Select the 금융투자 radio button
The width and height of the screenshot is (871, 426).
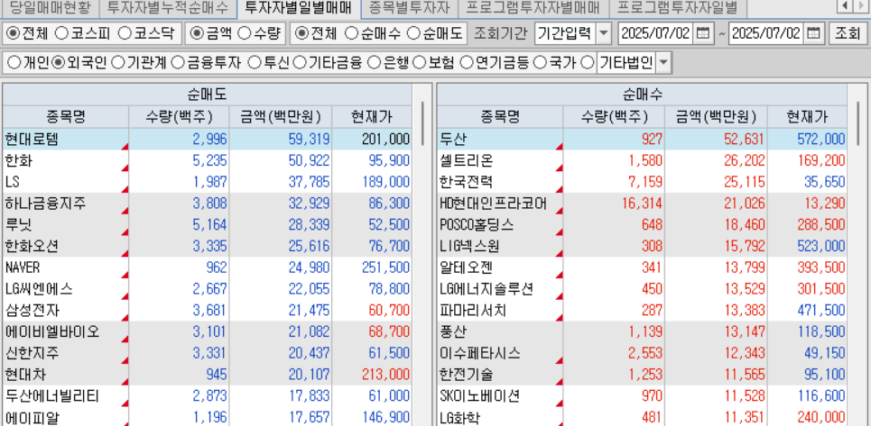click(177, 63)
